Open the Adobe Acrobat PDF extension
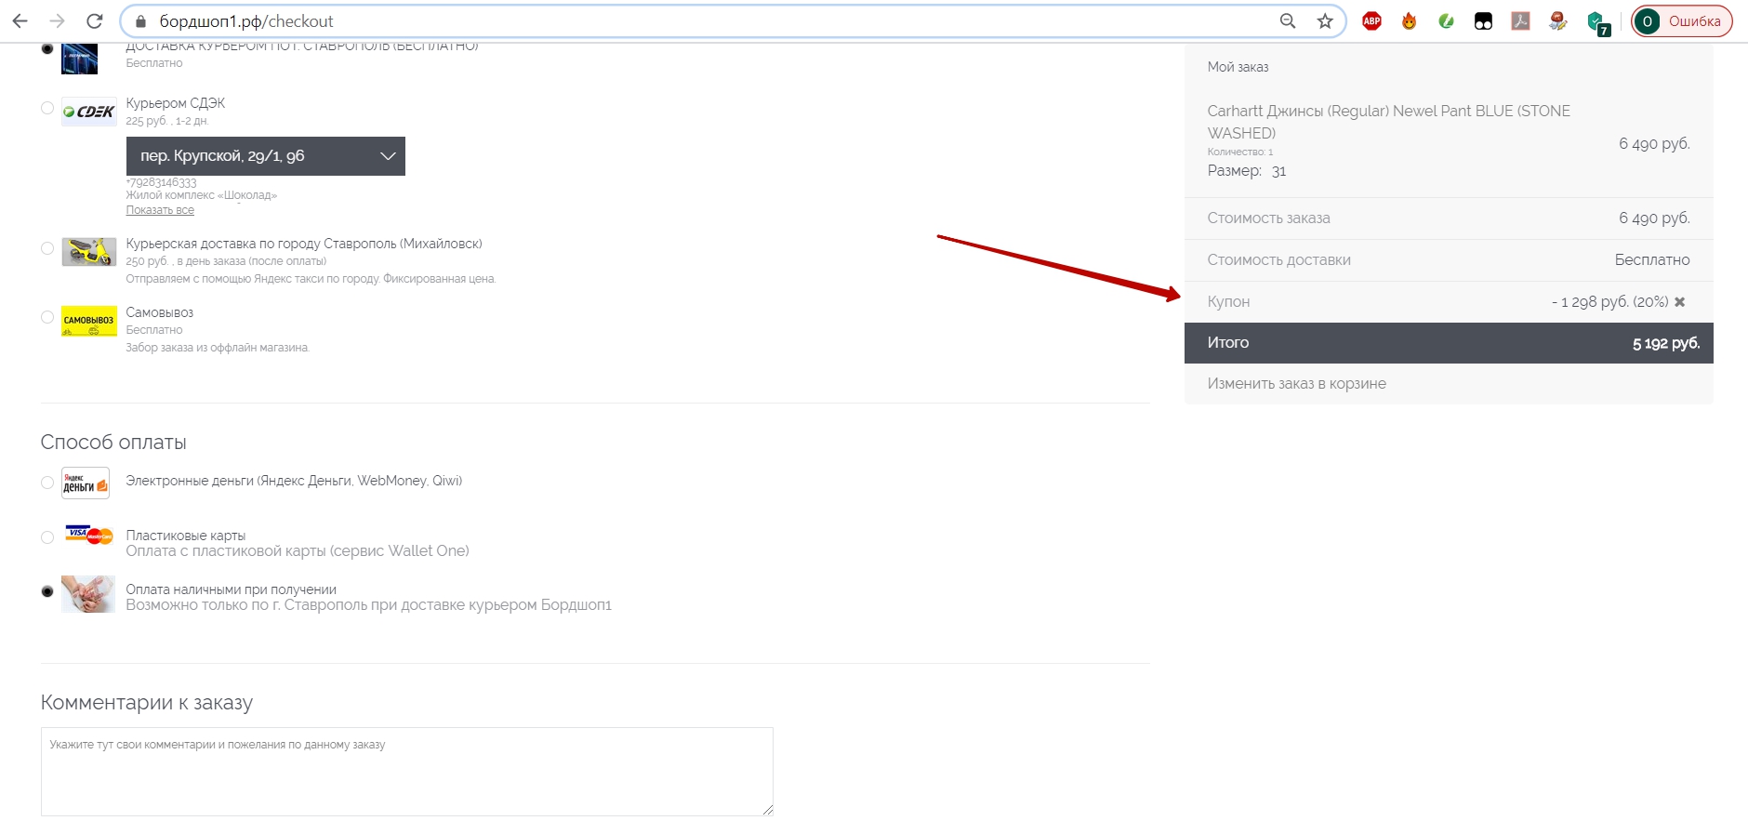Screen dimensions: 1748x834 tap(1520, 21)
